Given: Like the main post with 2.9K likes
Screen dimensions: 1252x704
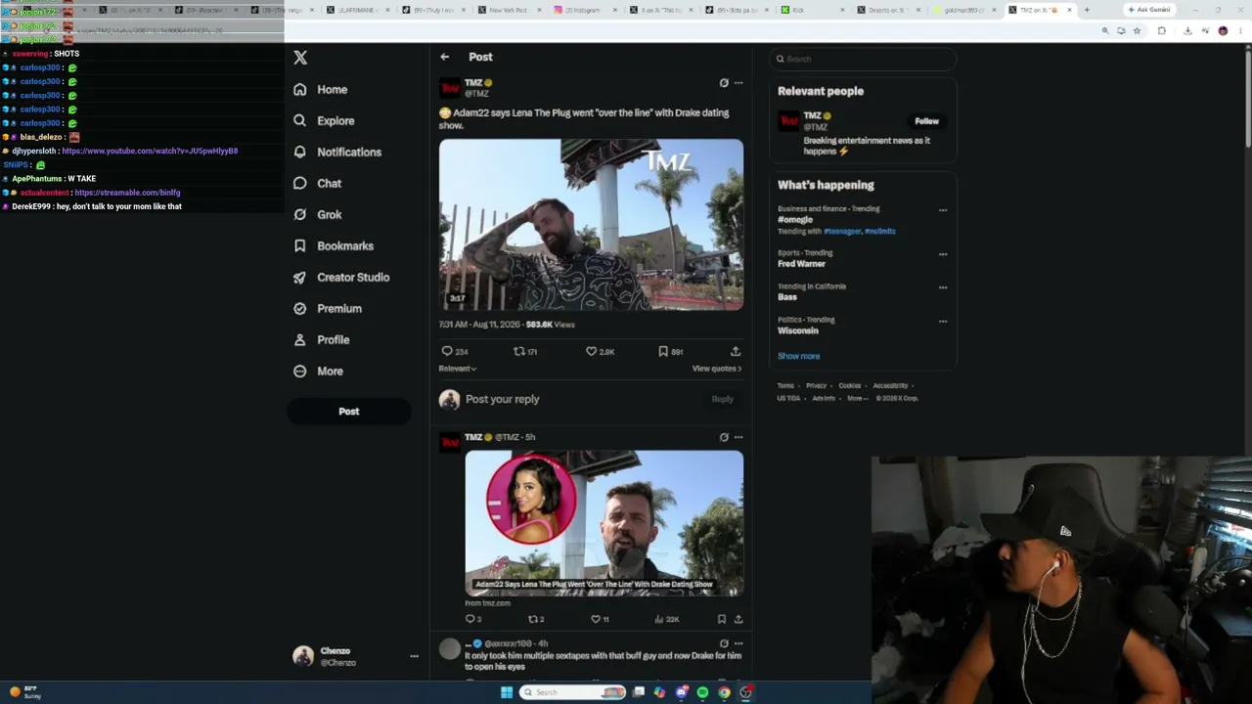Looking at the screenshot, I should [x=600, y=351].
